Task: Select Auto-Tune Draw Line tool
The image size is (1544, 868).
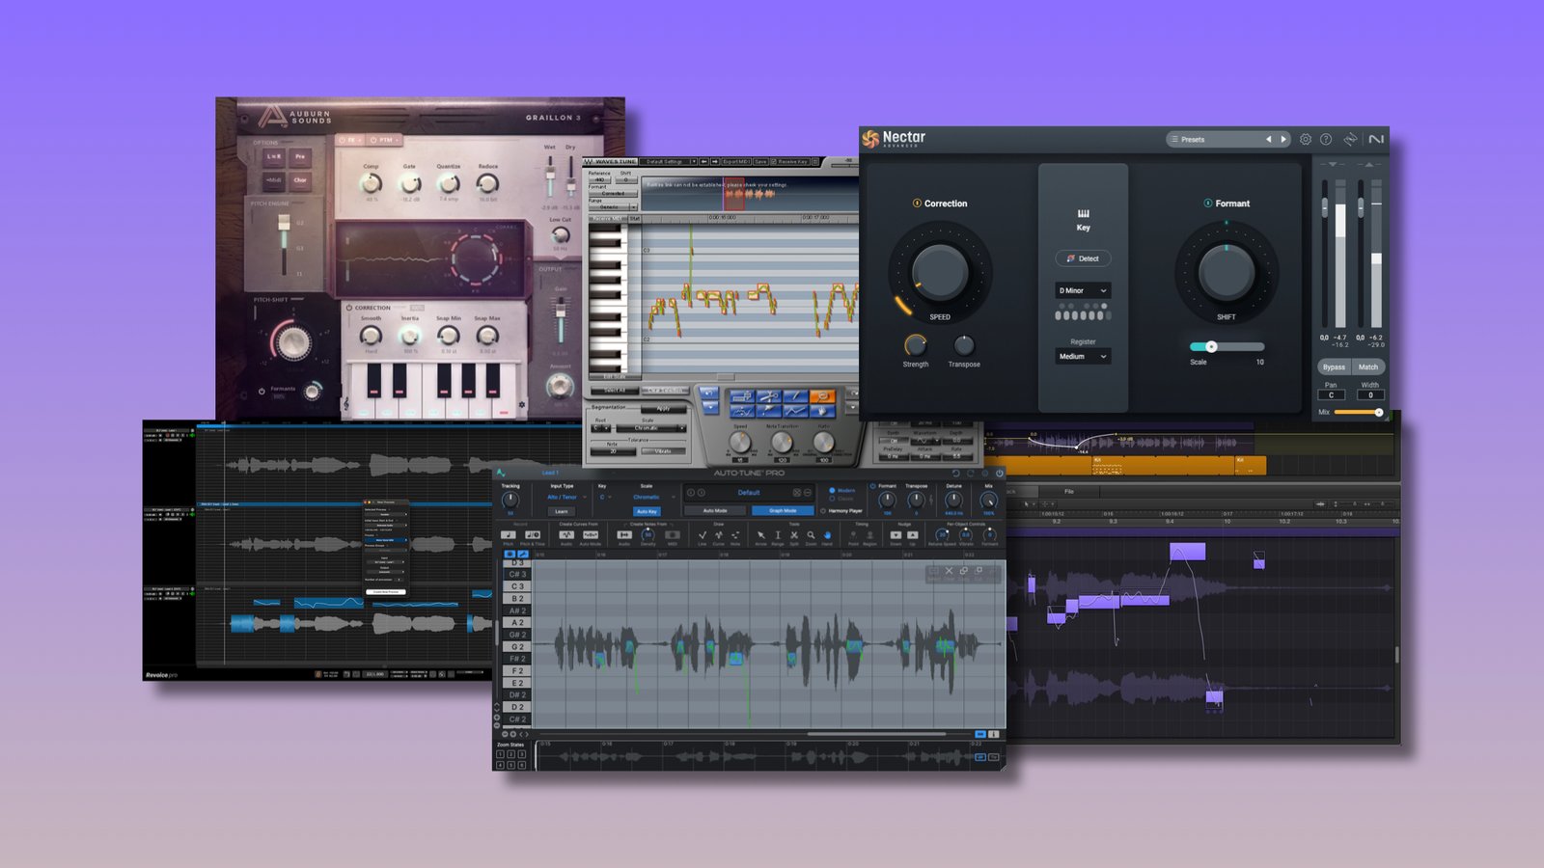Action: tap(703, 535)
